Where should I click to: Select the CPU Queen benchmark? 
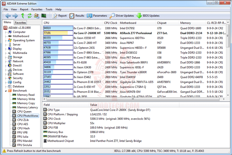coord(22,111)
